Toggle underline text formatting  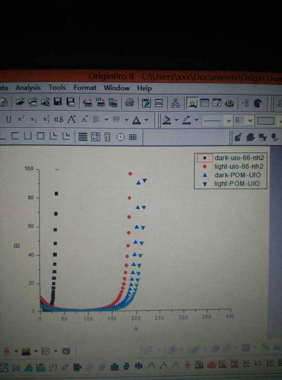click(9, 119)
